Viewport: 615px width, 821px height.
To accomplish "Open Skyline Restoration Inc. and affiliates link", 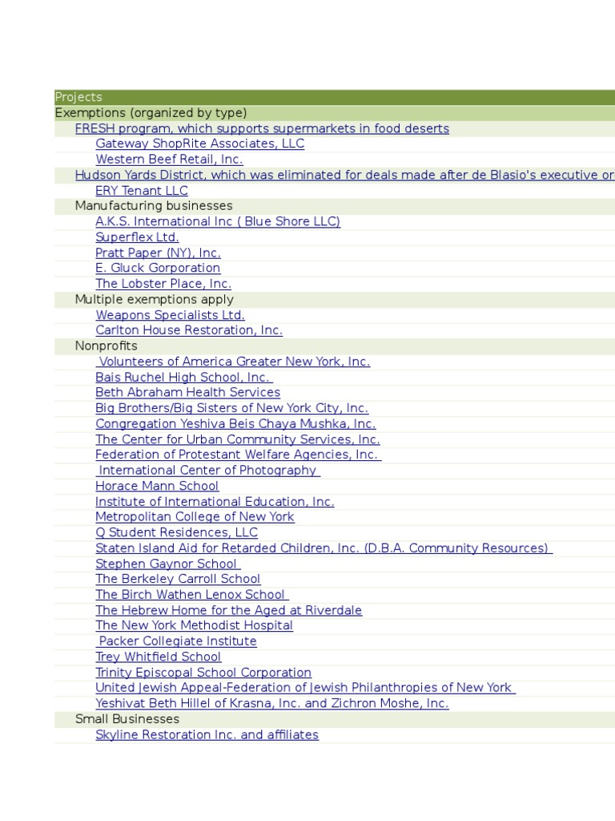I will tap(207, 736).
